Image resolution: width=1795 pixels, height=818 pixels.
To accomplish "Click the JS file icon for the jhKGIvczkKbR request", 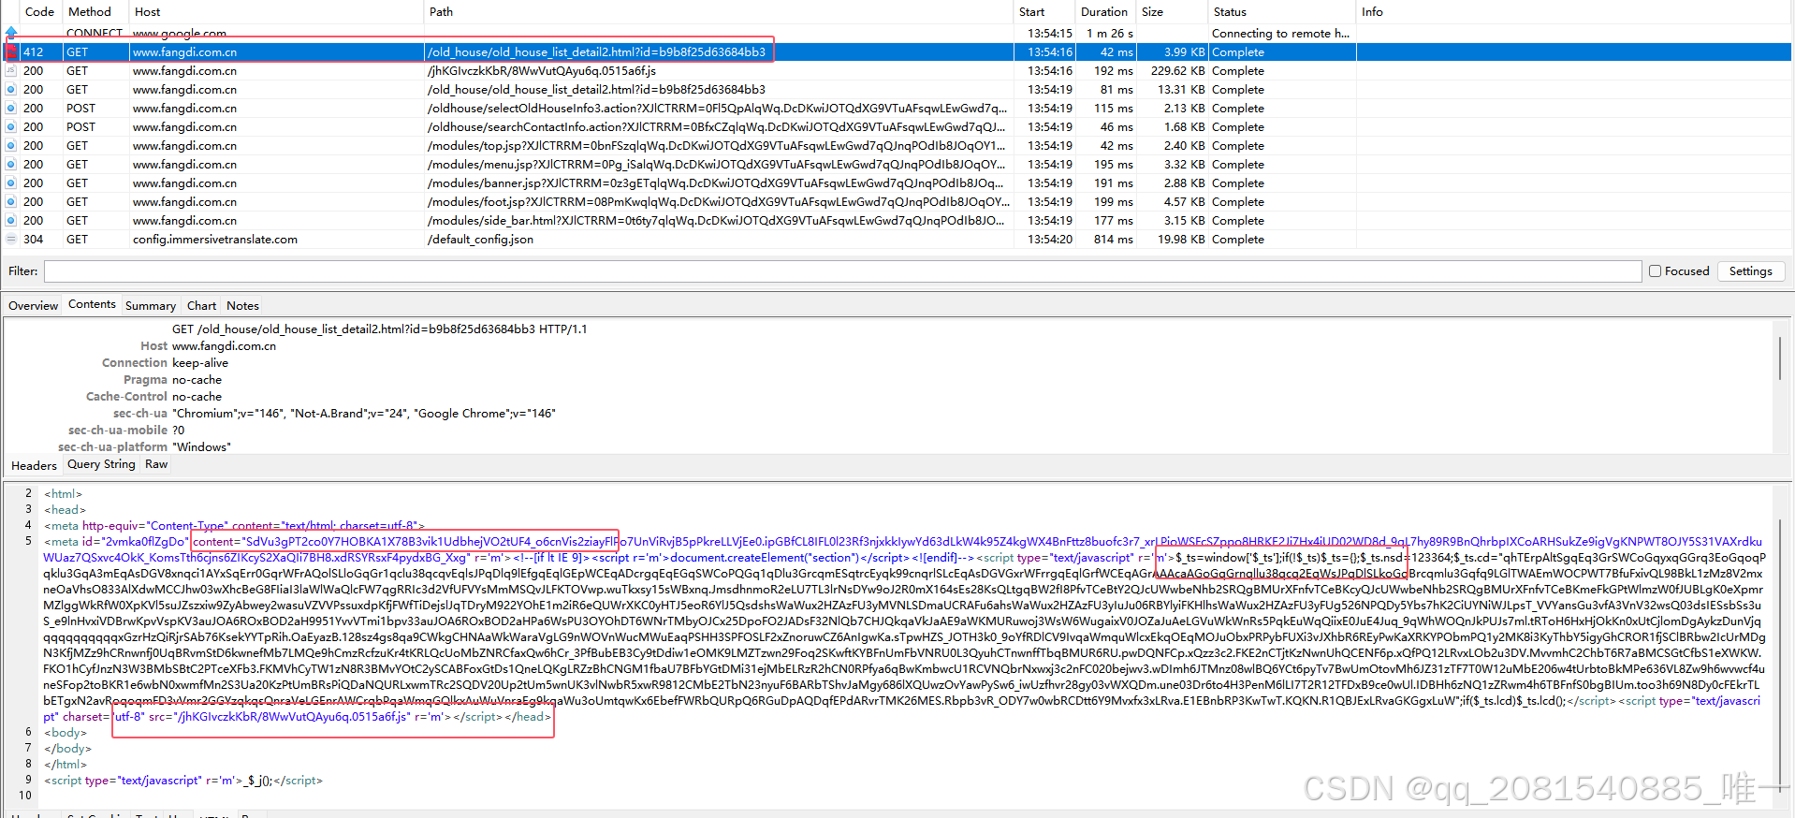I will pyautogui.click(x=11, y=71).
